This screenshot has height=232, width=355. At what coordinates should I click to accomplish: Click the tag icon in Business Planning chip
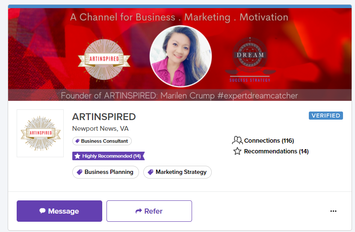click(x=80, y=172)
